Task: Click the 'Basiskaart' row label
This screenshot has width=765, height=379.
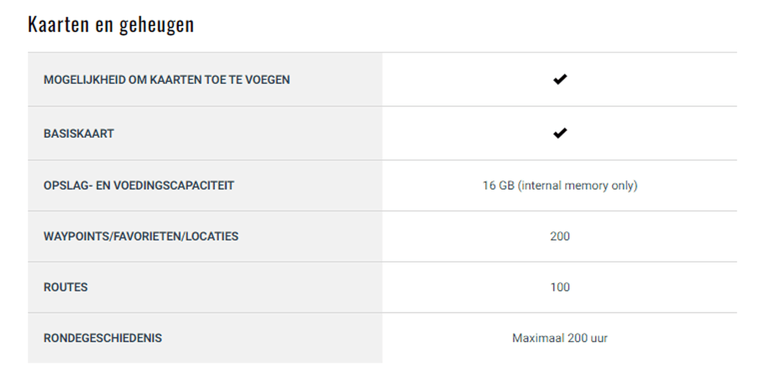Action: 79,134
